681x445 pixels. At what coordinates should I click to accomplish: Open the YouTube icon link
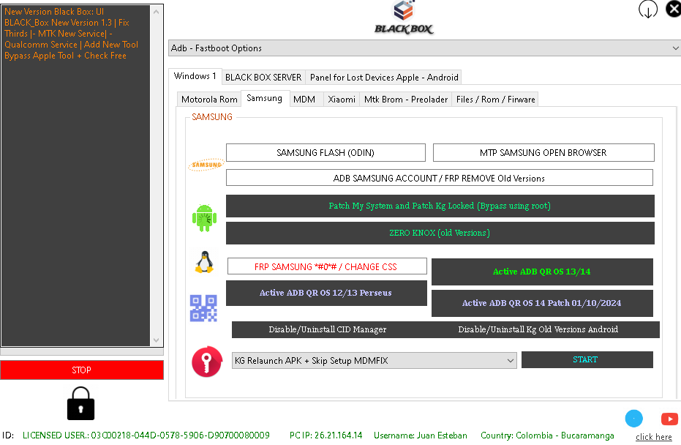click(x=669, y=419)
